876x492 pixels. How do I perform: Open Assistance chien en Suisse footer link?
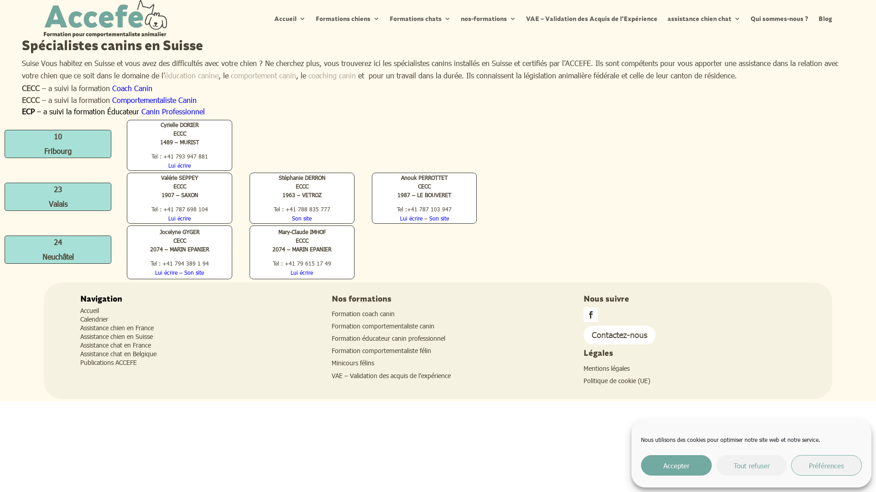[x=116, y=336]
